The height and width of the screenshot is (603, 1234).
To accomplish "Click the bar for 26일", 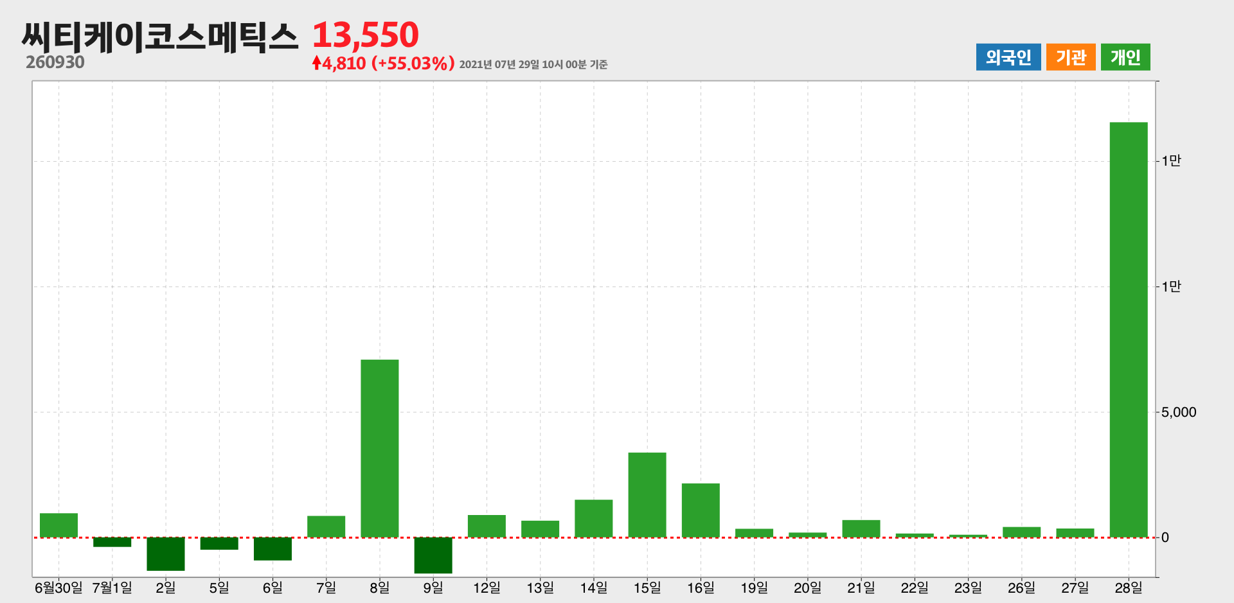I will point(1022,532).
